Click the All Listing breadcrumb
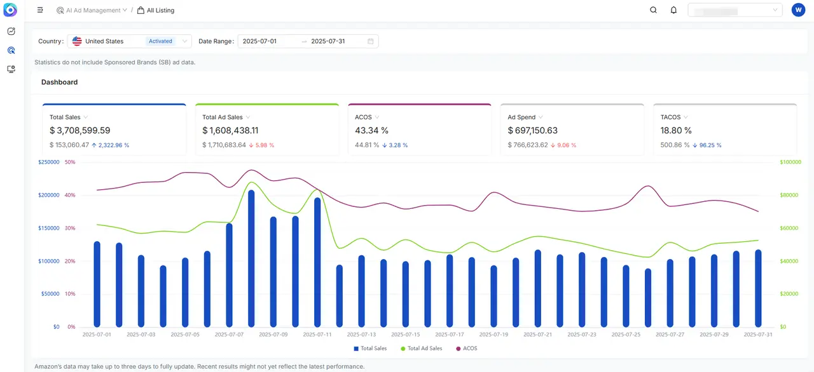Image resolution: width=814 pixels, height=372 pixels. (x=156, y=10)
